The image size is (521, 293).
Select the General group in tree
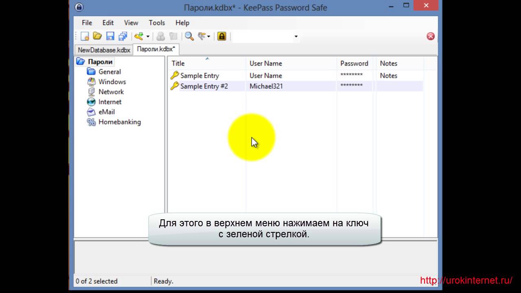tap(109, 72)
